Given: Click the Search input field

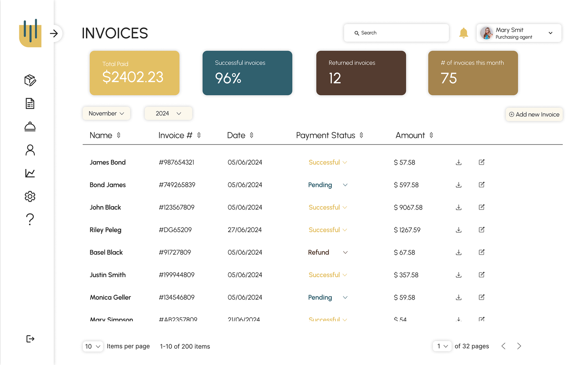Looking at the screenshot, I should click(x=396, y=33).
